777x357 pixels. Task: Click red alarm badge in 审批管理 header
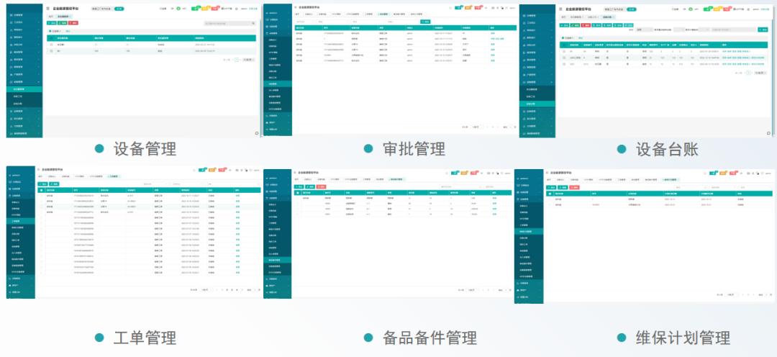[x=478, y=8]
